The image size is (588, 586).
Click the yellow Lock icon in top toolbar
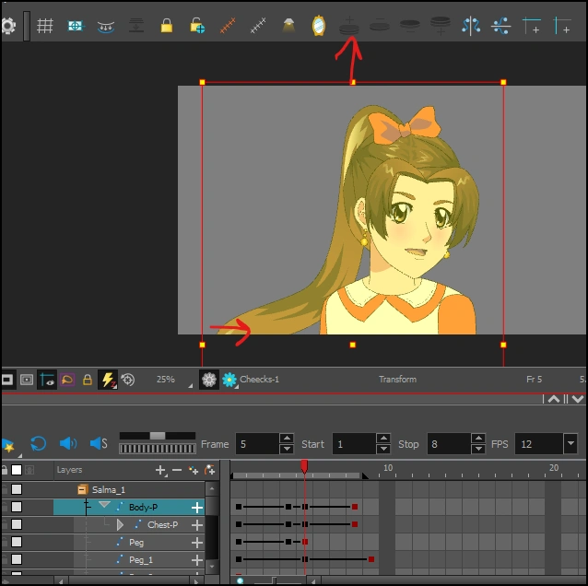[167, 26]
